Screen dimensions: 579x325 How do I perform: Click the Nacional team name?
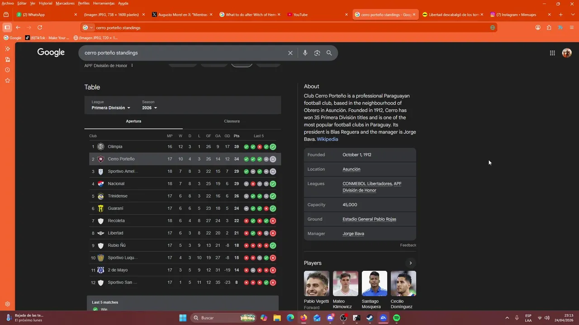coord(116,184)
